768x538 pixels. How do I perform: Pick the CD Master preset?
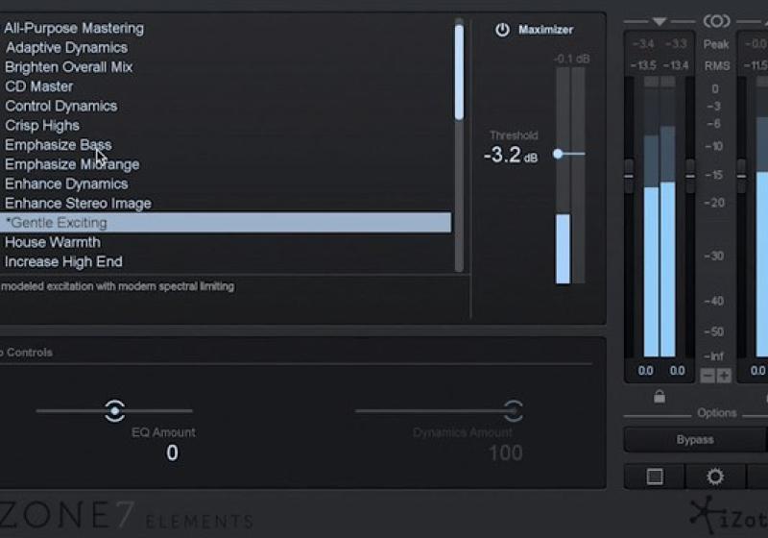pyautogui.click(x=39, y=86)
